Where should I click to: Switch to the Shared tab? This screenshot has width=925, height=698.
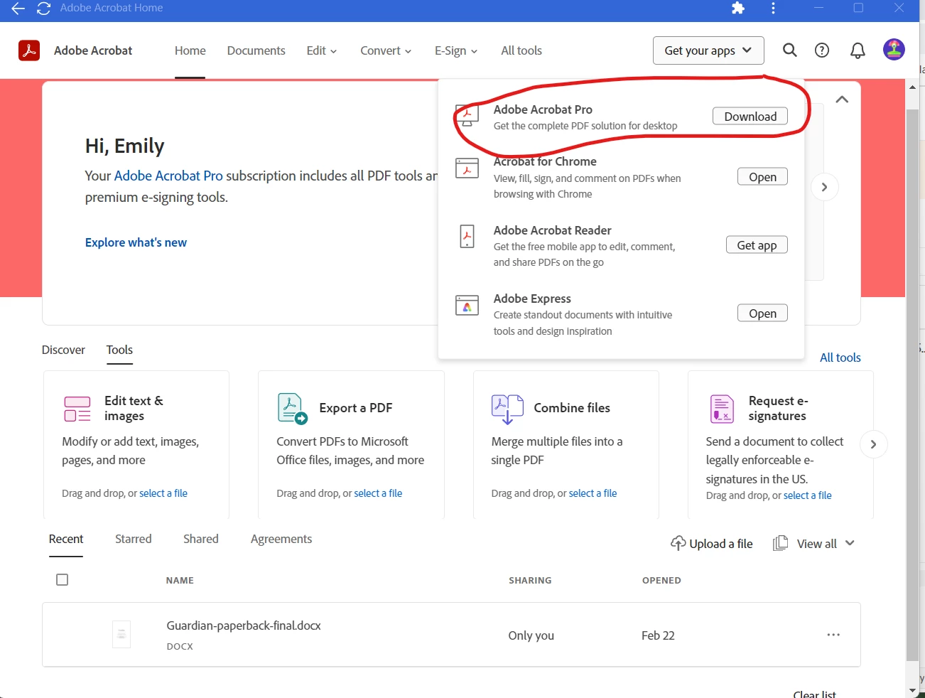[201, 539]
